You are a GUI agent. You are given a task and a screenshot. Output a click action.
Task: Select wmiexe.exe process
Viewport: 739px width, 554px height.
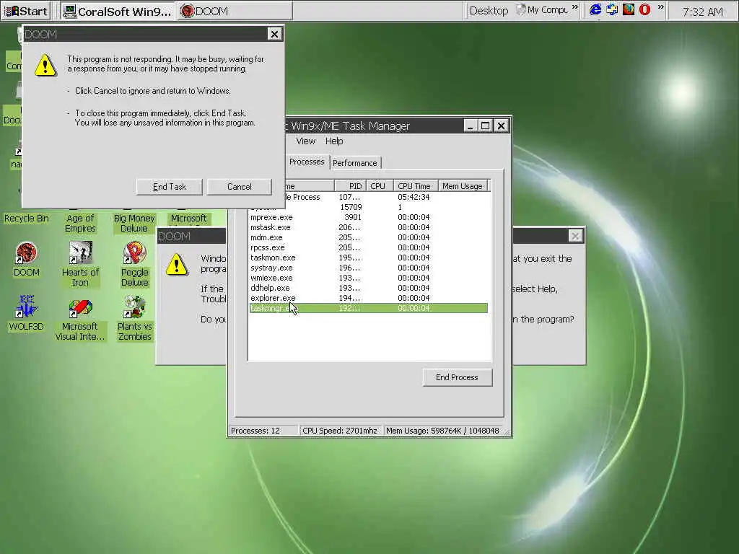[x=368, y=278]
